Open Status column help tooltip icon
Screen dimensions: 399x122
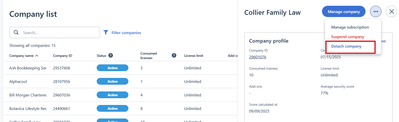point(111,56)
